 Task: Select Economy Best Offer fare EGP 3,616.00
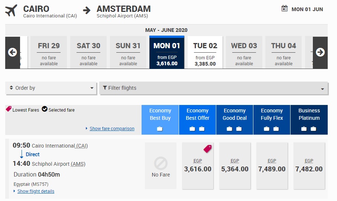(x=198, y=166)
